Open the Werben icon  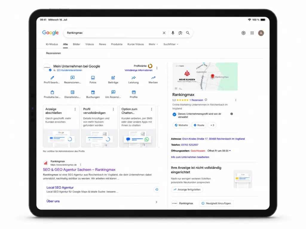pos(153,78)
